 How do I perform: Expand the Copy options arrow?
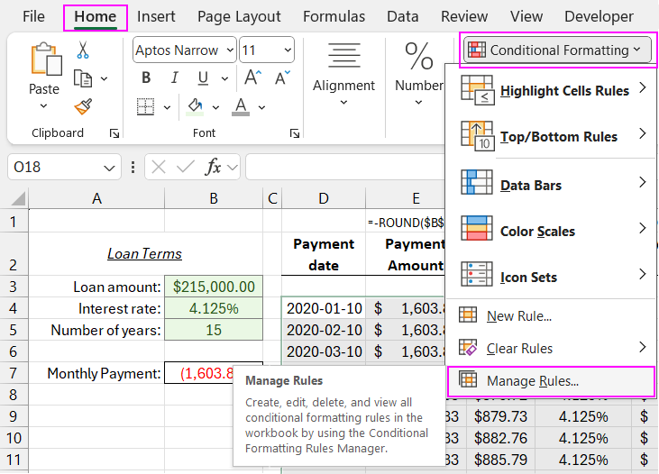[104, 78]
